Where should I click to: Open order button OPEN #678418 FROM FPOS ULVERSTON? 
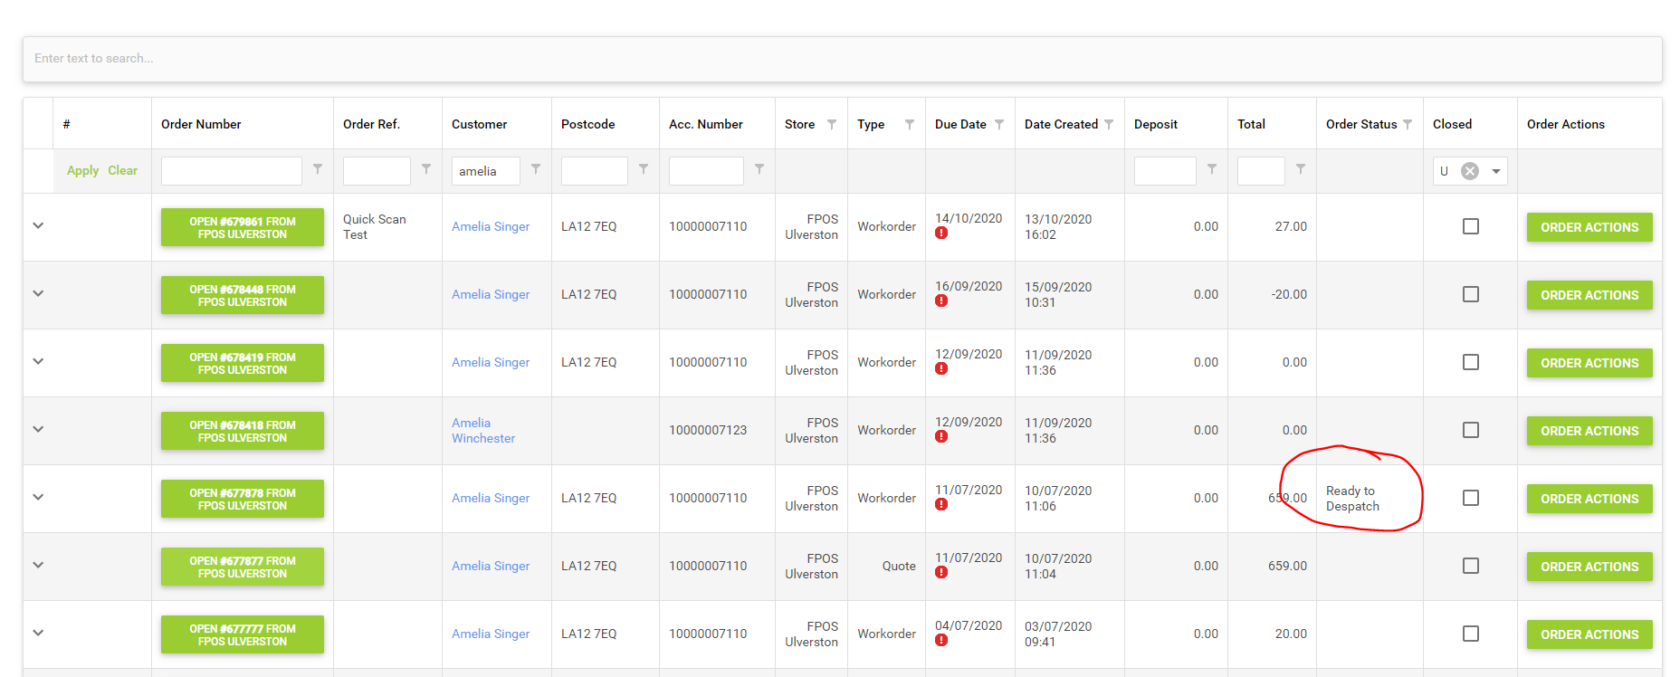(243, 431)
